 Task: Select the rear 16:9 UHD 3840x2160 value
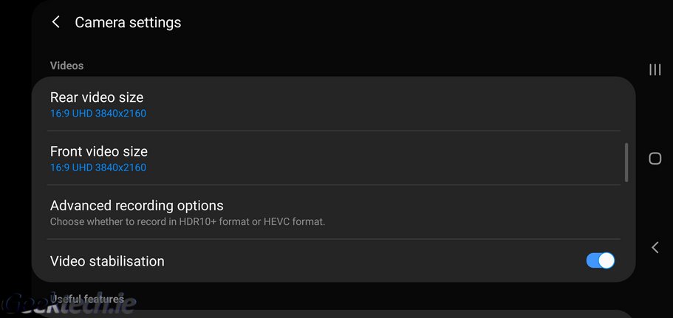point(98,114)
